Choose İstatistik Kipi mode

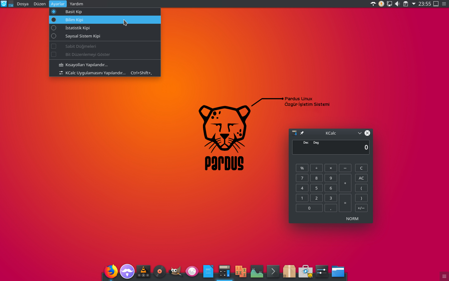tap(77, 28)
